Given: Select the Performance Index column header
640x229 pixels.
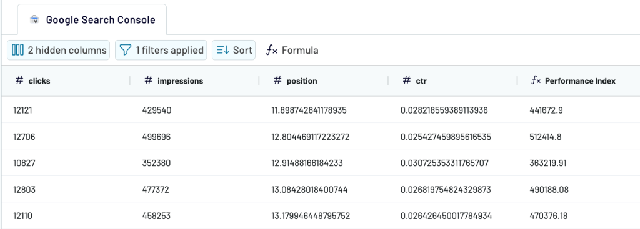Looking at the screenshot, I should point(579,80).
